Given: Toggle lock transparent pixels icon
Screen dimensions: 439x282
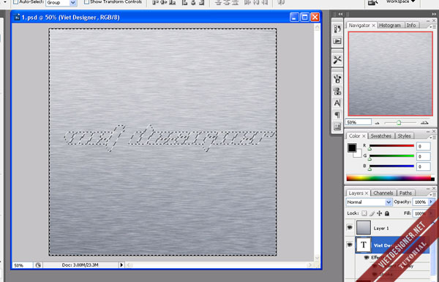Looking at the screenshot, I should point(364,213).
